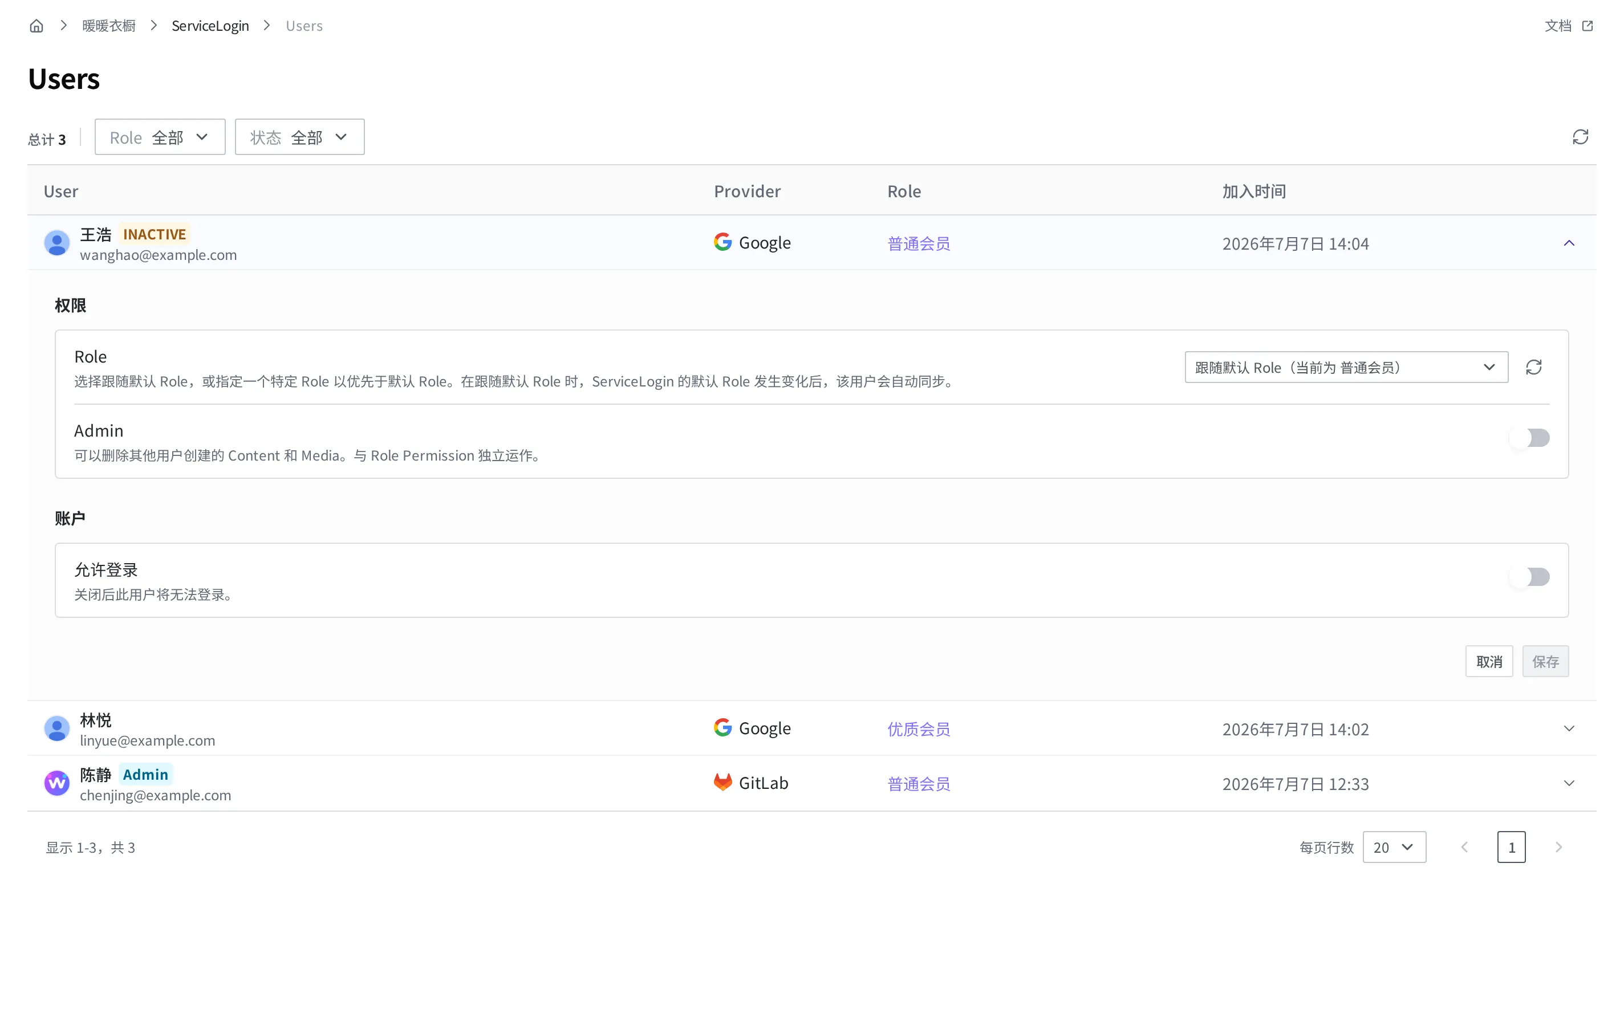1624x1026 pixels.
Task: Expand 林悦's user row
Action: 1569,728
